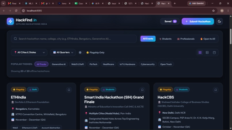Filter by IoT & Hardware theme

coord(128,64)
